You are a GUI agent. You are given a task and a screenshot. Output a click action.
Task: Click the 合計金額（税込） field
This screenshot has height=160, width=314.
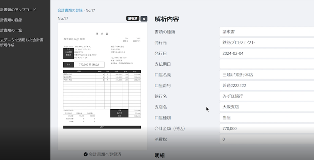click(266, 129)
